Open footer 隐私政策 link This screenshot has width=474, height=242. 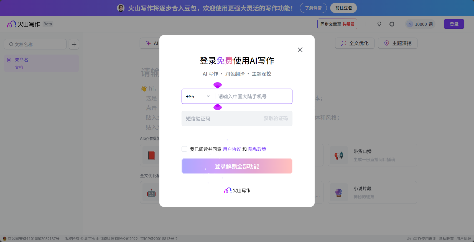(x=446, y=239)
